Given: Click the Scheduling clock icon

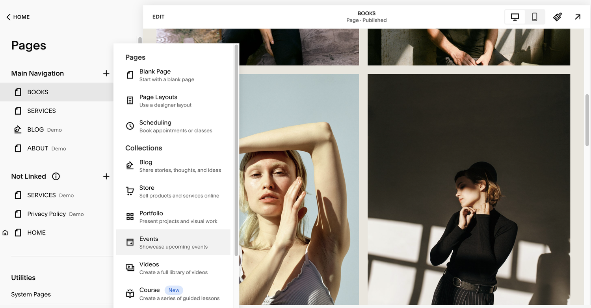Looking at the screenshot, I should pyautogui.click(x=130, y=126).
